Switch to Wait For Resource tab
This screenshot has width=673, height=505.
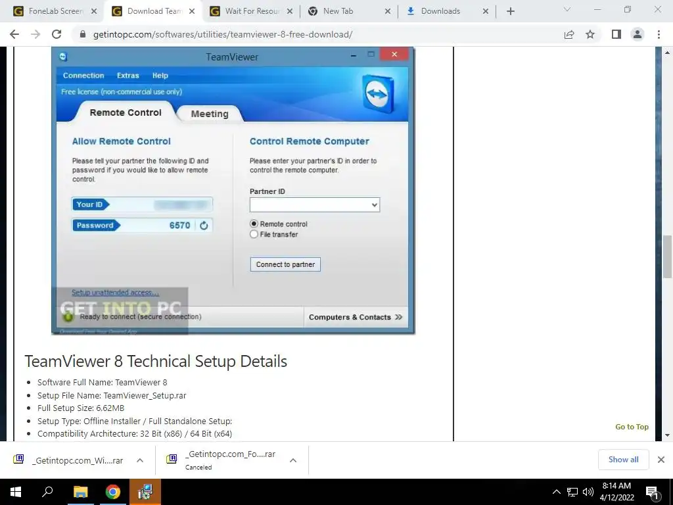(252, 11)
